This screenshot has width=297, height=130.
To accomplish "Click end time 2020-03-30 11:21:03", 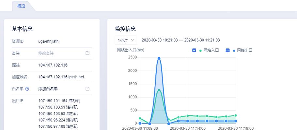I will click(x=202, y=40).
